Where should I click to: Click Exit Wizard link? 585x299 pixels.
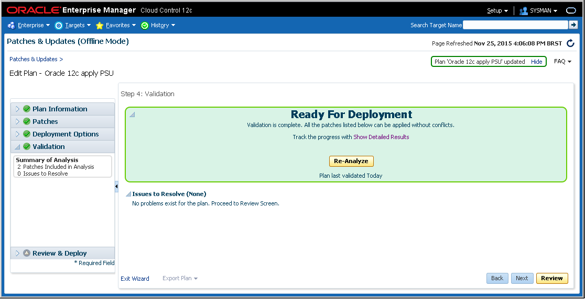coord(135,279)
